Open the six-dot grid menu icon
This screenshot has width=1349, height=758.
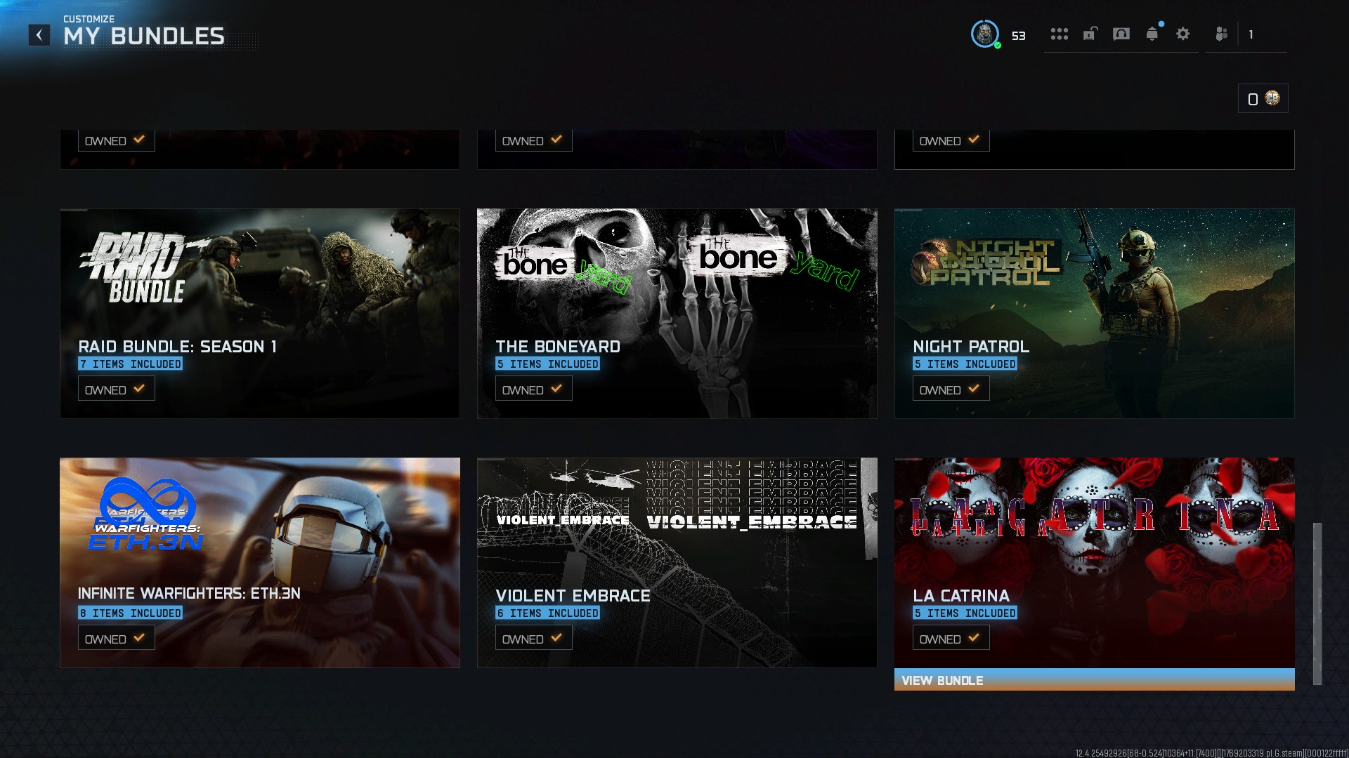[1059, 34]
